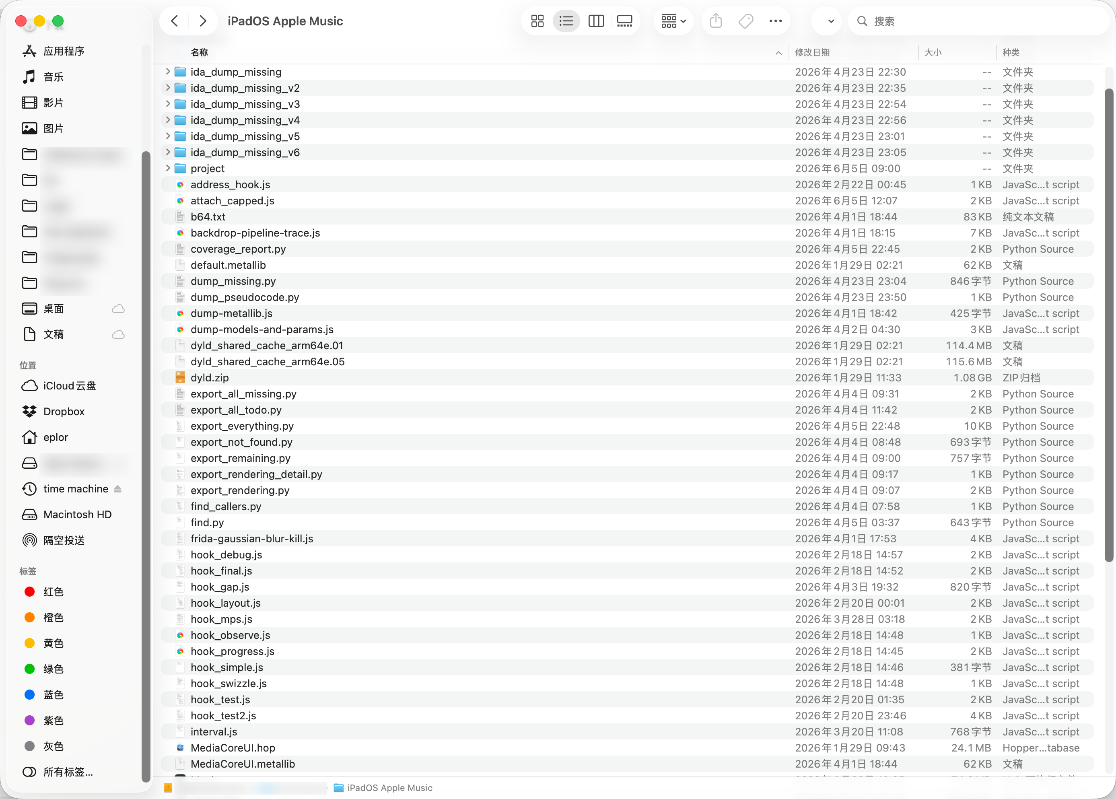Eject the time machine disk

pyautogui.click(x=117, y=488)
